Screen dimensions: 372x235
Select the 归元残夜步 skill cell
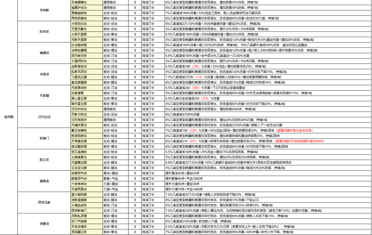click(87, 120)
